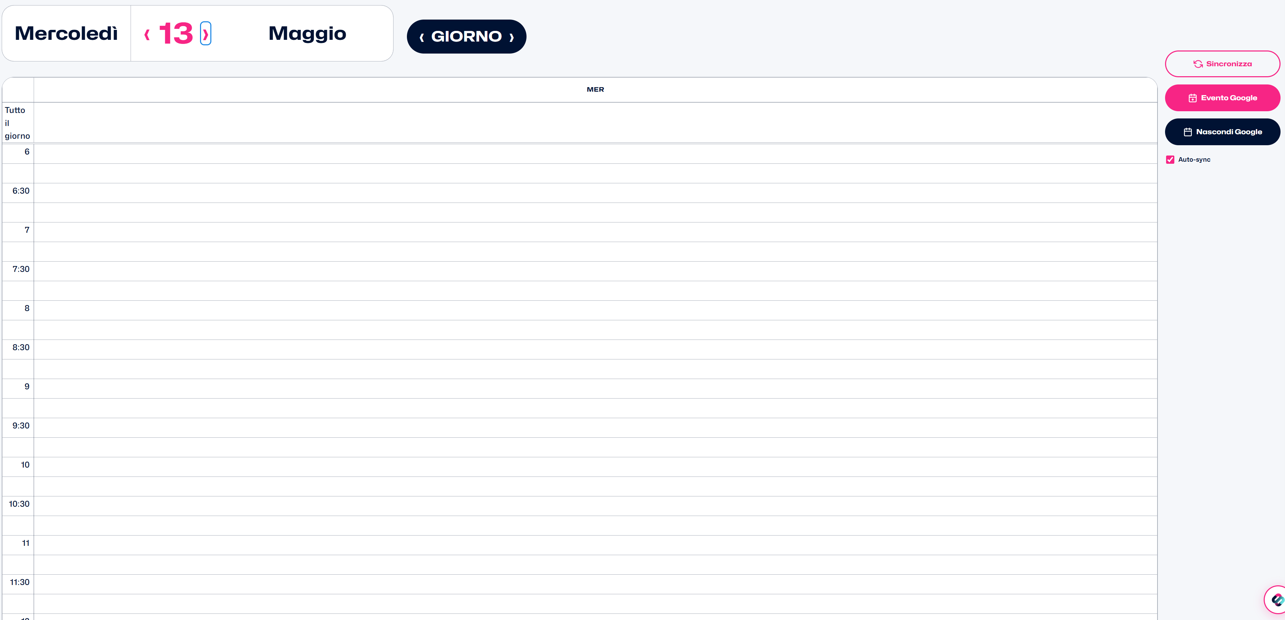Select the 7 o'clock time slot
Viewport: 1285px width, 620px height.
click(x=595, y=232)
